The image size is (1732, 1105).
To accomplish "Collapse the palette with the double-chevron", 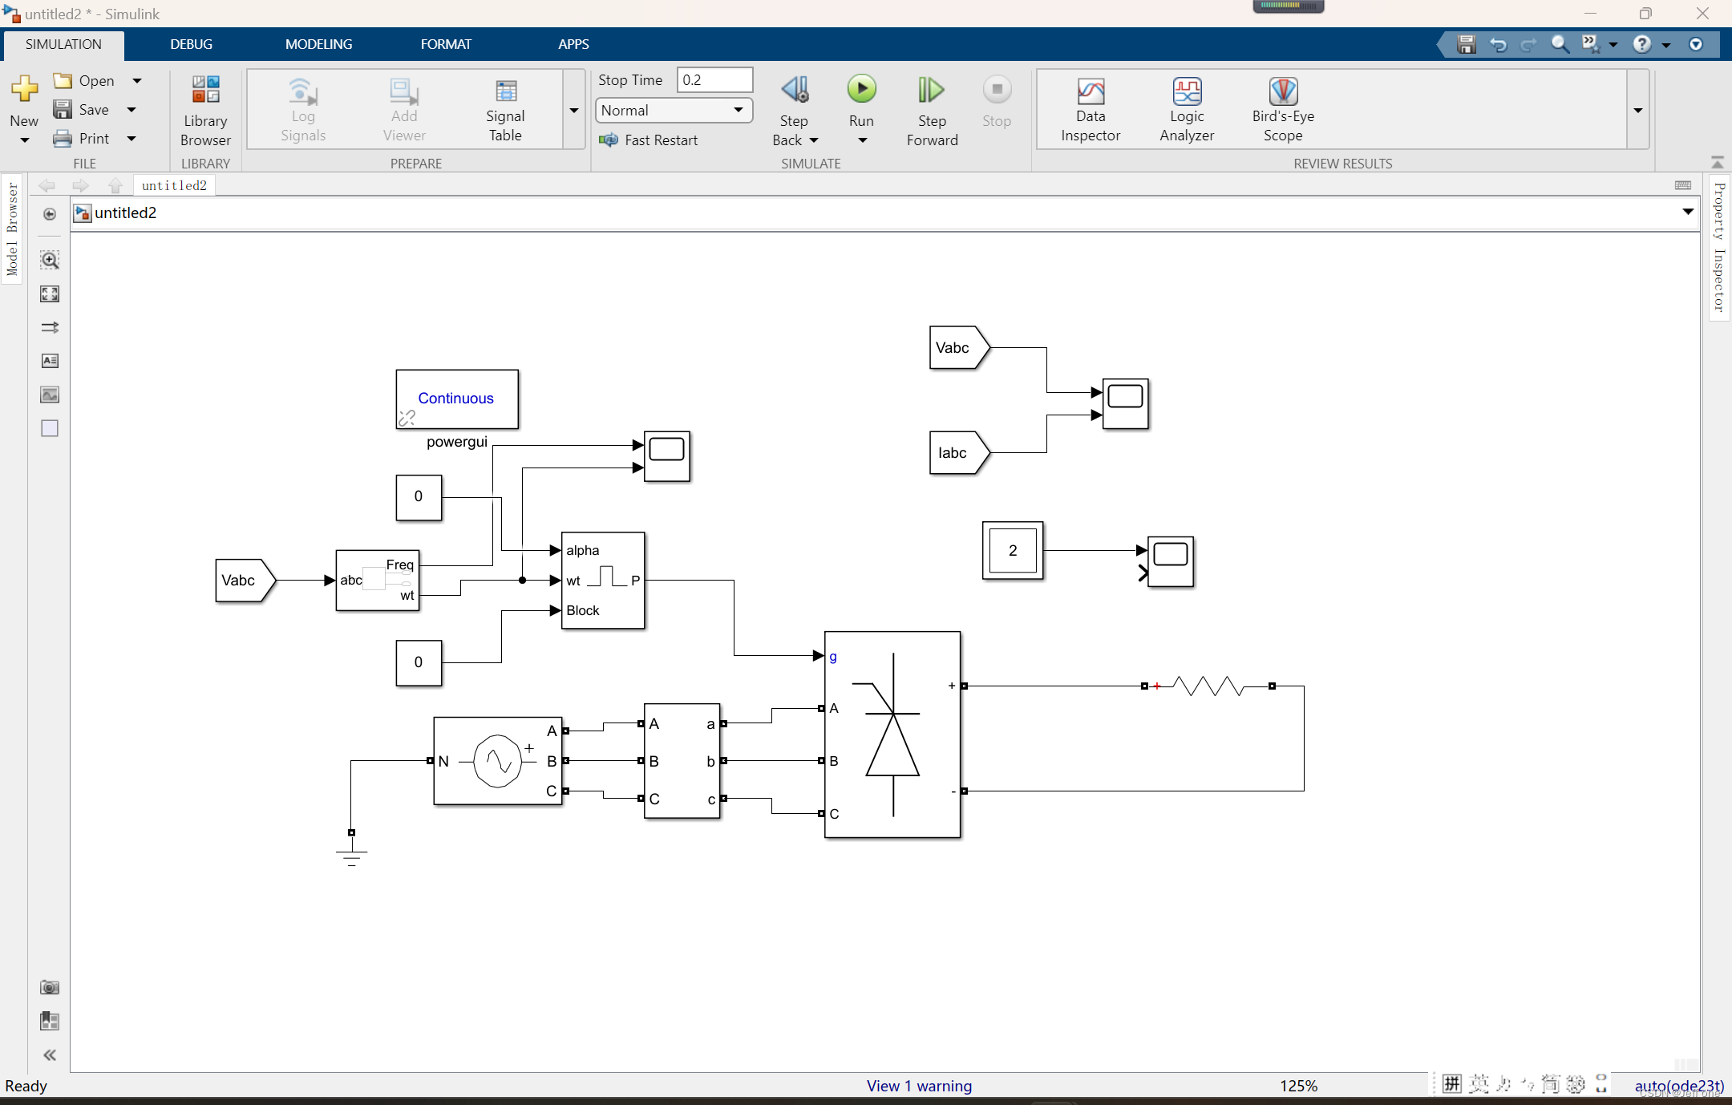I will click(50, 1055).
